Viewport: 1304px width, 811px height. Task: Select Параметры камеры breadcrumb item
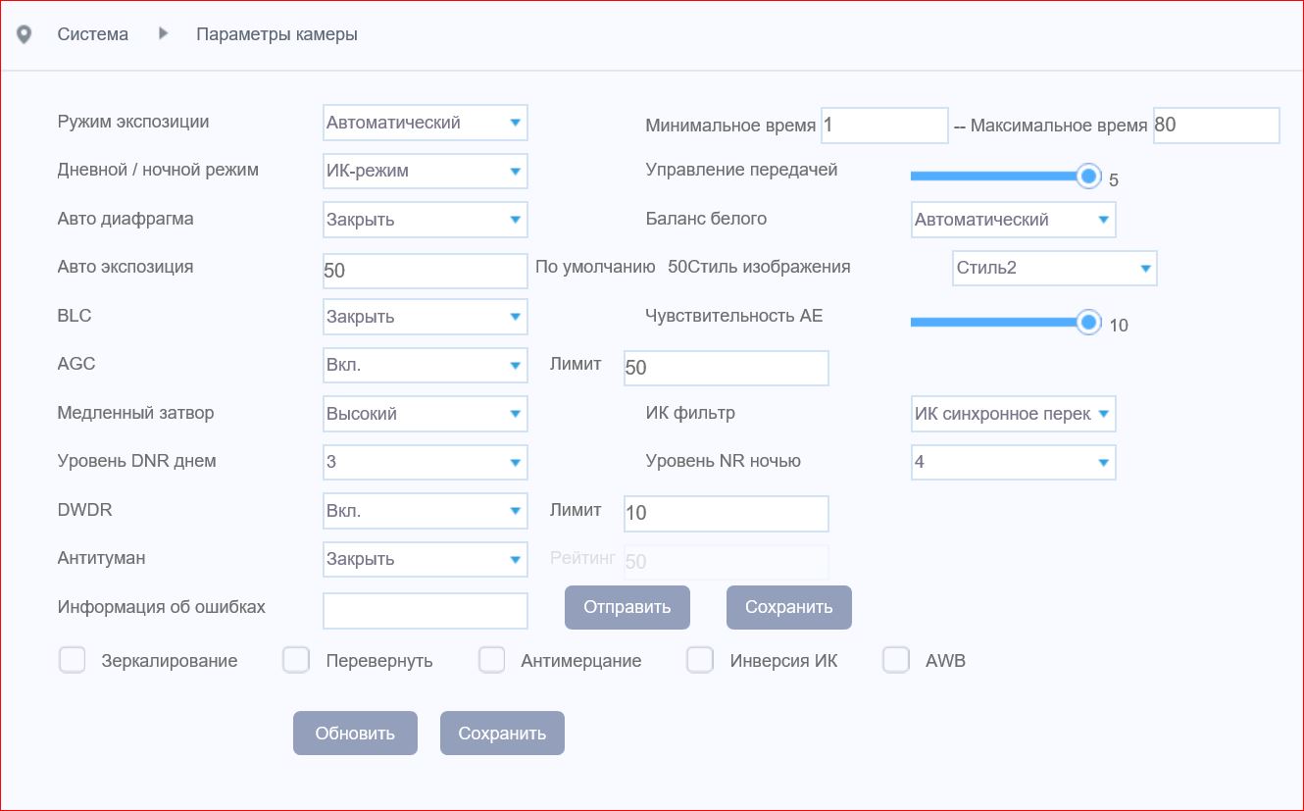pos(276,34)
